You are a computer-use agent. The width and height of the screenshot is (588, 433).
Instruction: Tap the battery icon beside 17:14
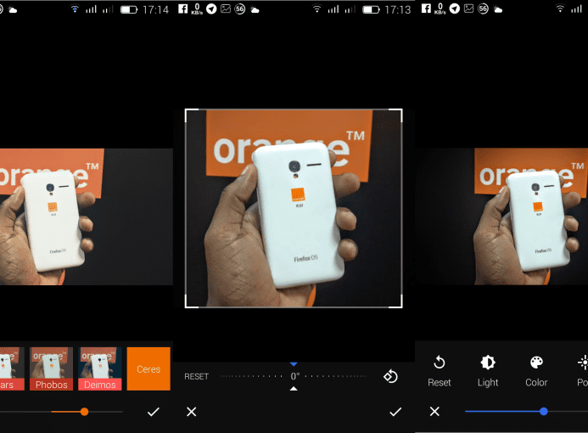point(129,9)
